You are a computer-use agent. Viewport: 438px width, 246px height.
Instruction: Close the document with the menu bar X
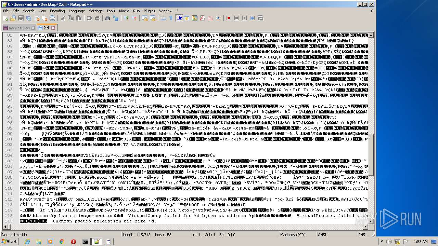click(x=372, y=11)
